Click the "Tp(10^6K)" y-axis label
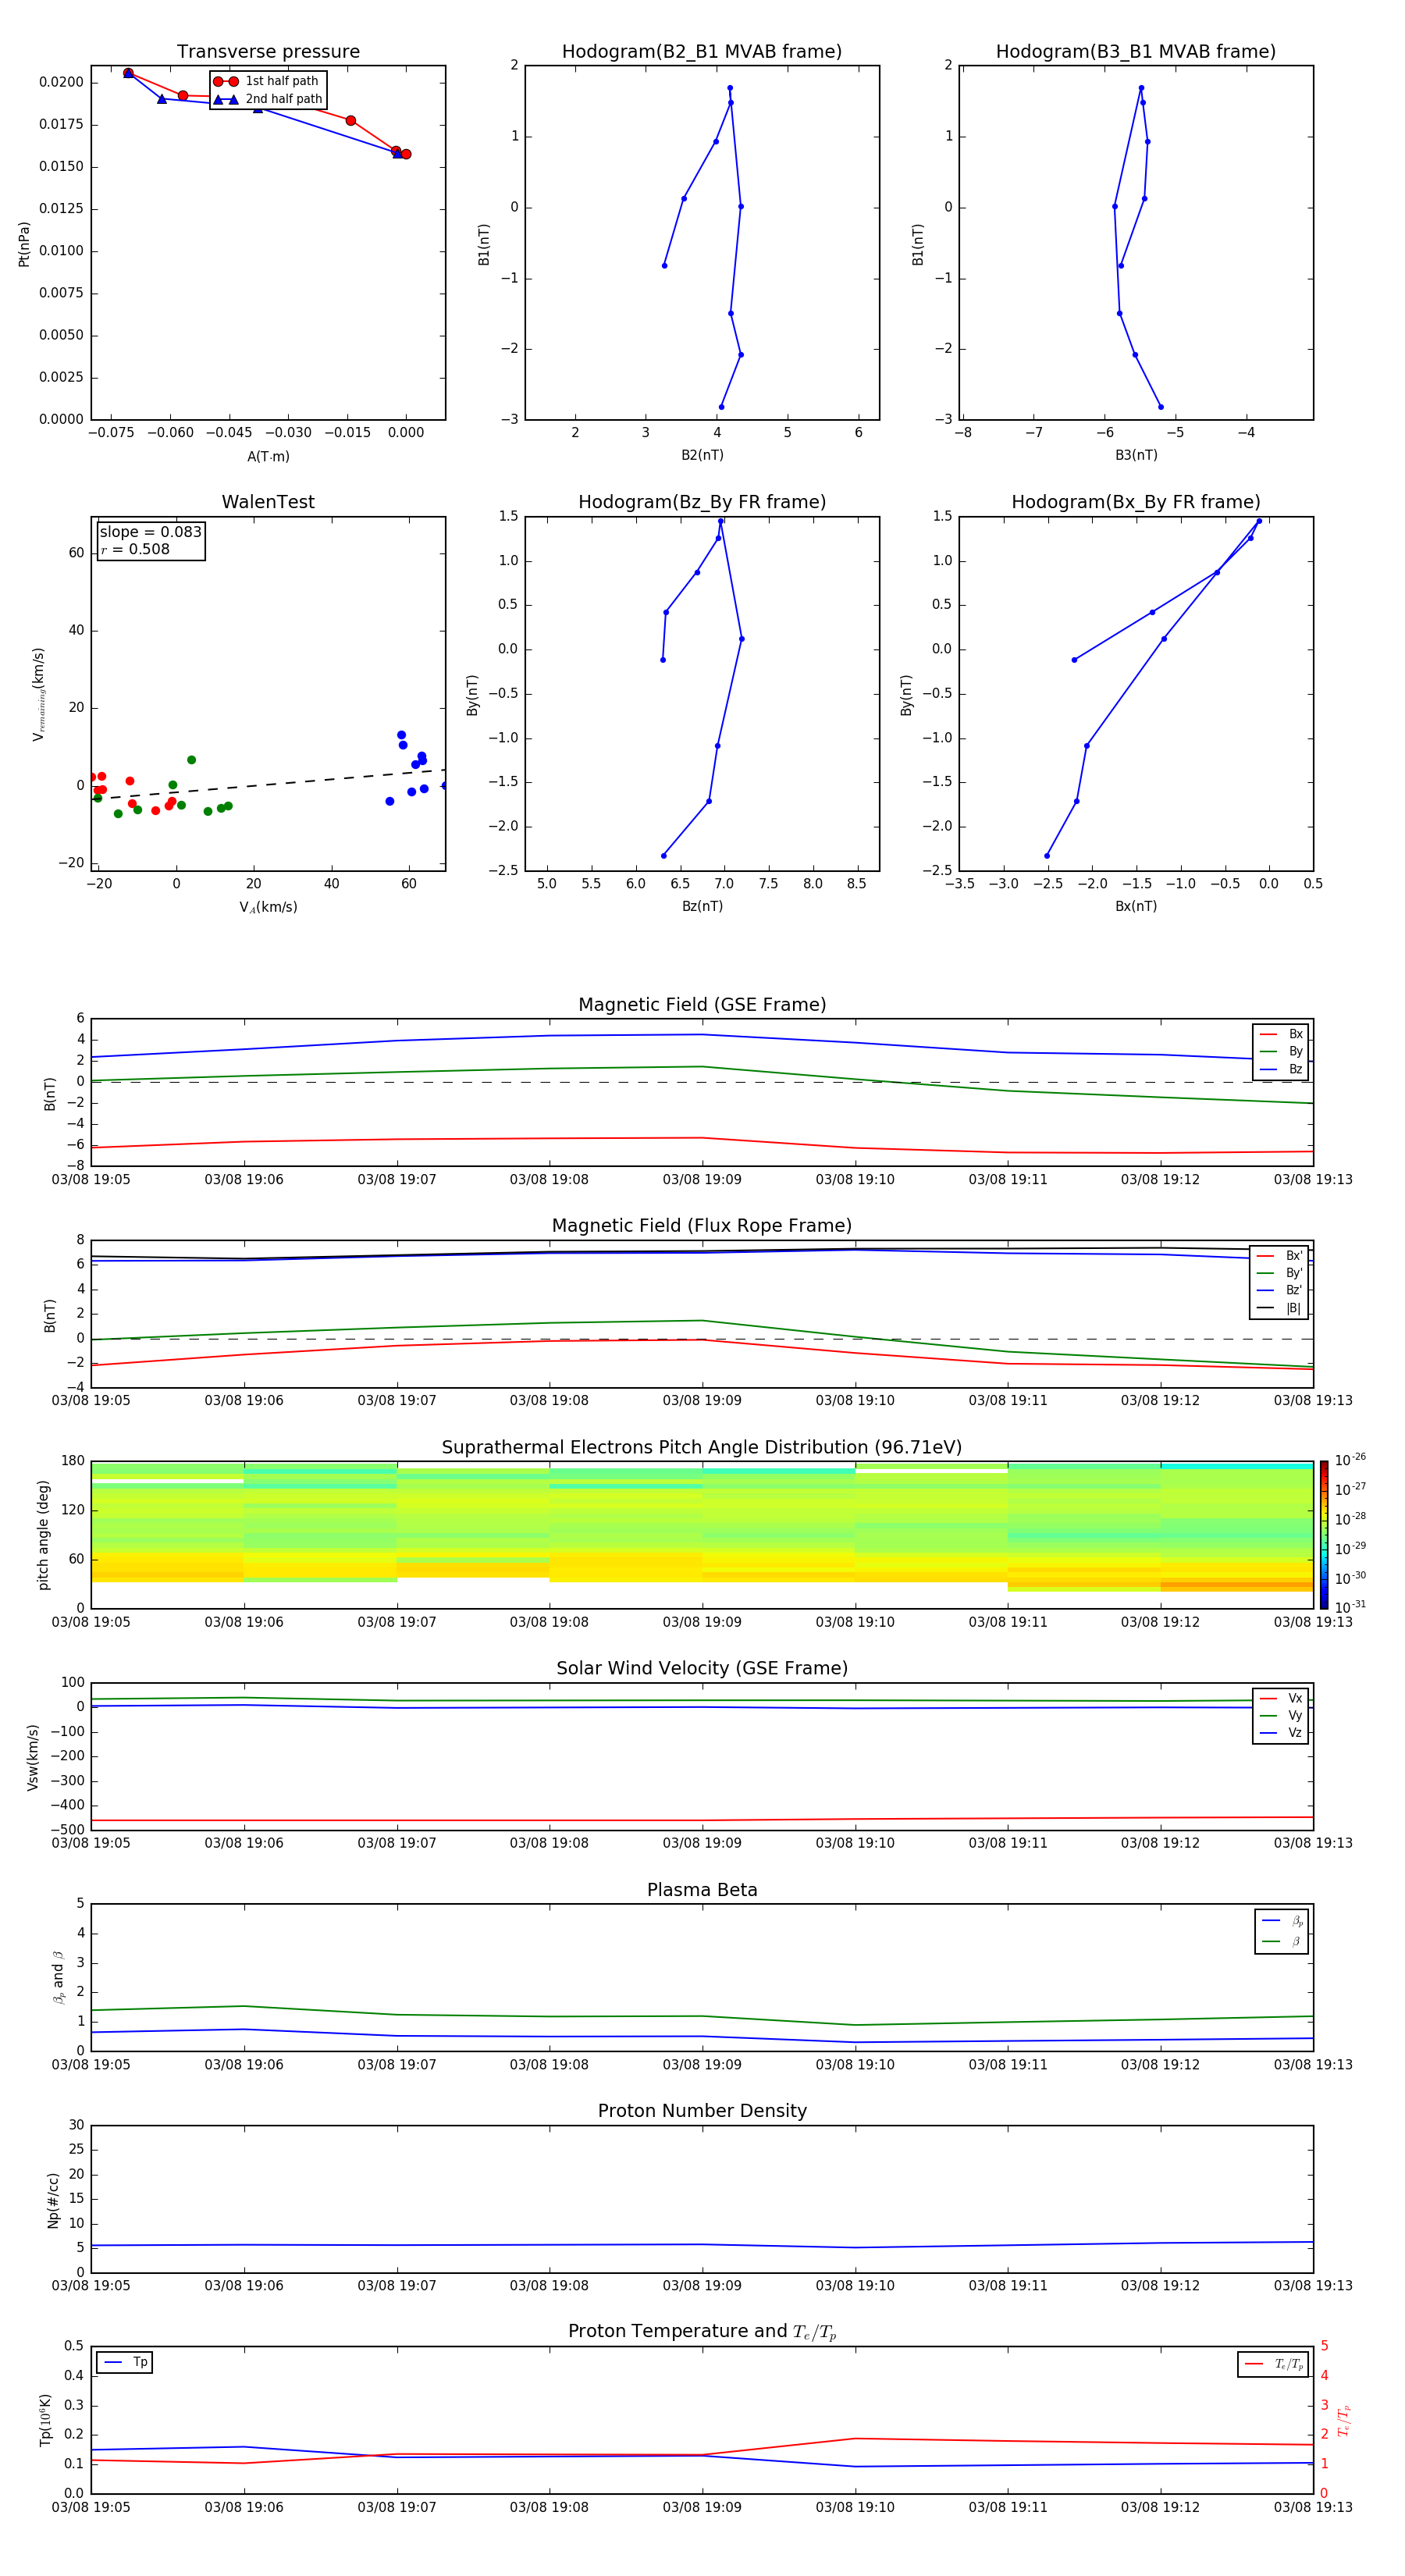Viewport: 1405px width, 2576px height. (x=45, y=2420)
